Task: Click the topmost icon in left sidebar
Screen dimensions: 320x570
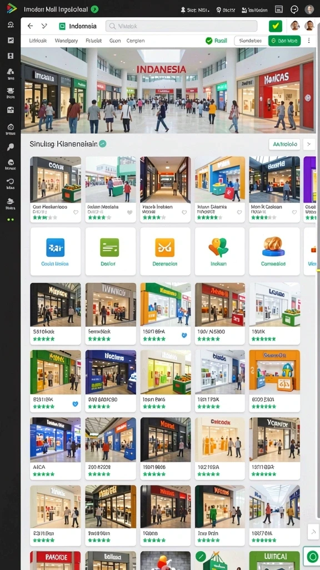Action: (x=11, y=24)
